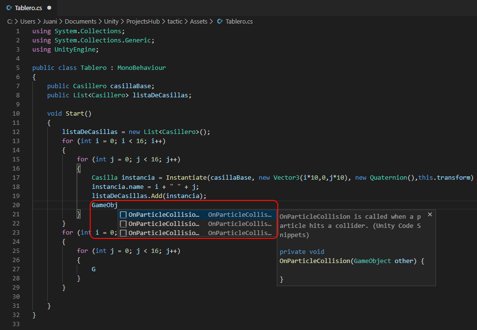Click the C# icon beside Tablero.cs in the breadcrumb
The width and height of the screenshot is (477, 330).
220,21
